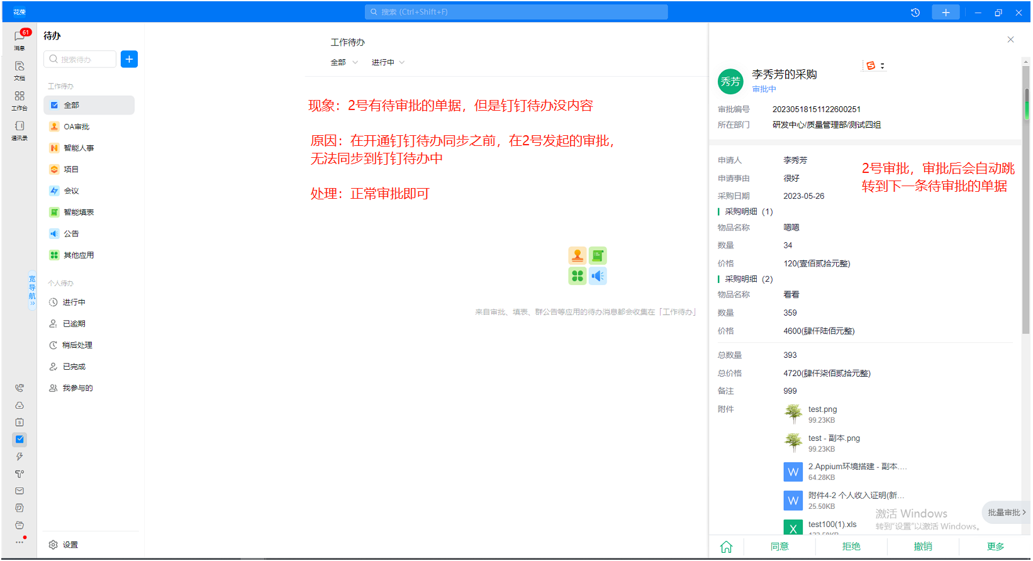The width and height of the screenshot is (1033, 561).
Task: Select the blue to-do checkmark sidebar icon
Action: [x=20, y=439]
